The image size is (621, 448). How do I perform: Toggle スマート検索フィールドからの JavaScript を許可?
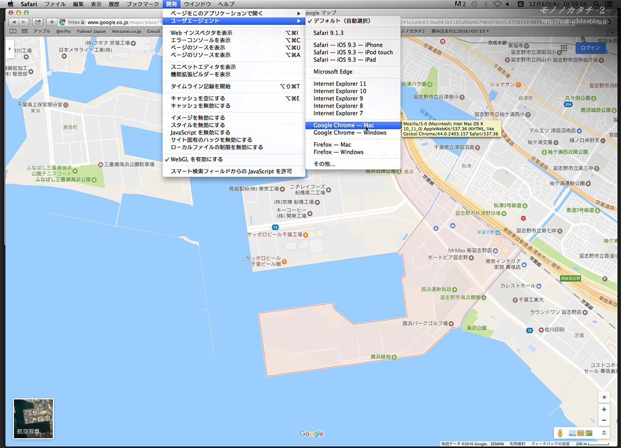coord(234,171)
